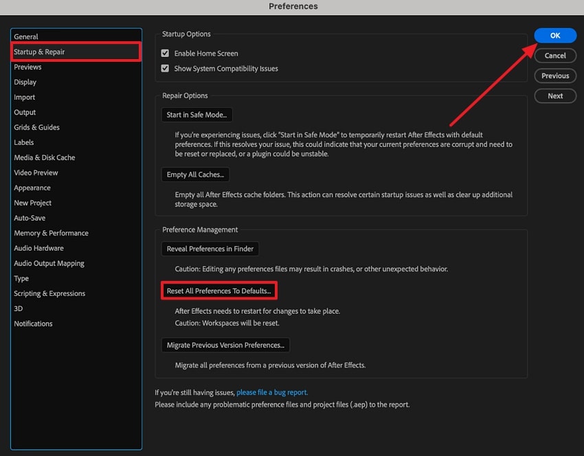Click 'Migrate all preferences from a previous version' text

tap(271, 365)
